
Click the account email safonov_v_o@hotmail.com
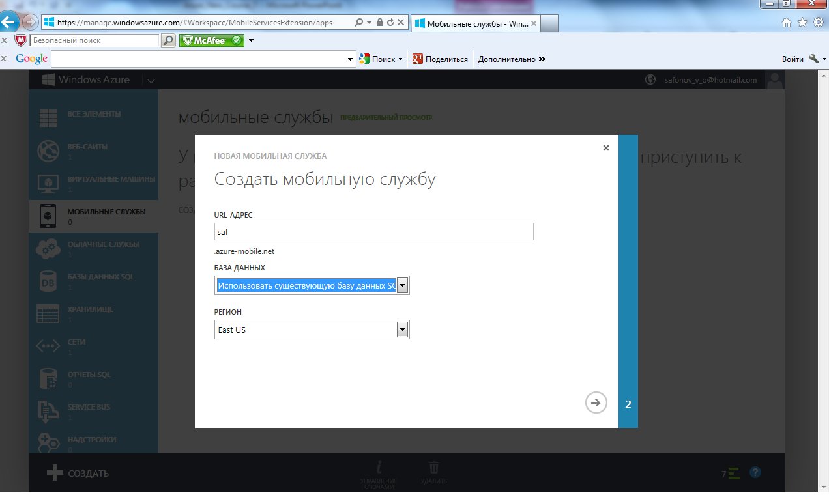pyautogui.click(x=710, y=80)
